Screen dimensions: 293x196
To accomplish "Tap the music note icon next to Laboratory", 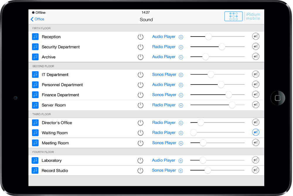I will pos(35,160).
